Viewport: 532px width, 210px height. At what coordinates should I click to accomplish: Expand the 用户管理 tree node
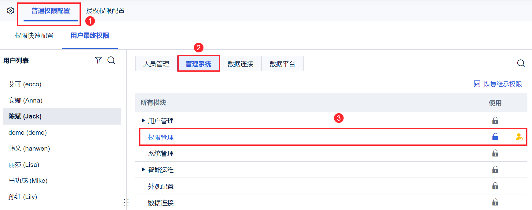(x=143, y=121)
